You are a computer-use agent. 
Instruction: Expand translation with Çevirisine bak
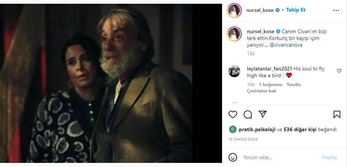261,91
